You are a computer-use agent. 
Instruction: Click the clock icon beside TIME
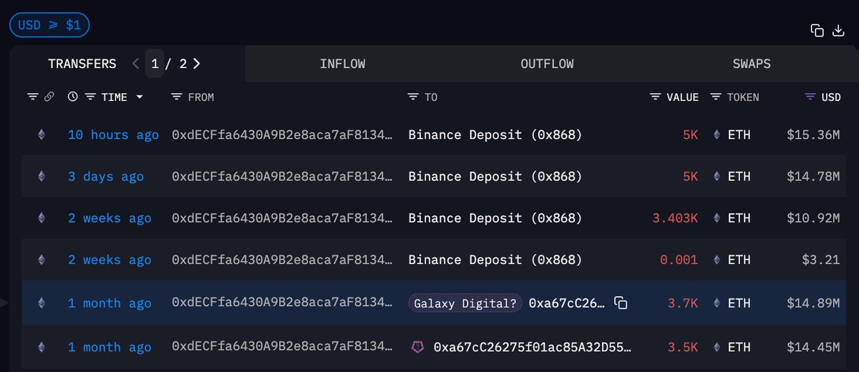coord(72,97)
